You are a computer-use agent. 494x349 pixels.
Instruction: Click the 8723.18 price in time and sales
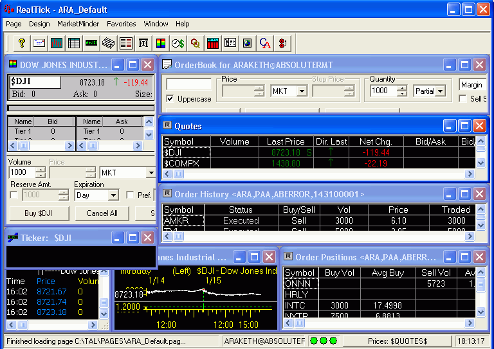pyautogui.click(x=51, y=312)
